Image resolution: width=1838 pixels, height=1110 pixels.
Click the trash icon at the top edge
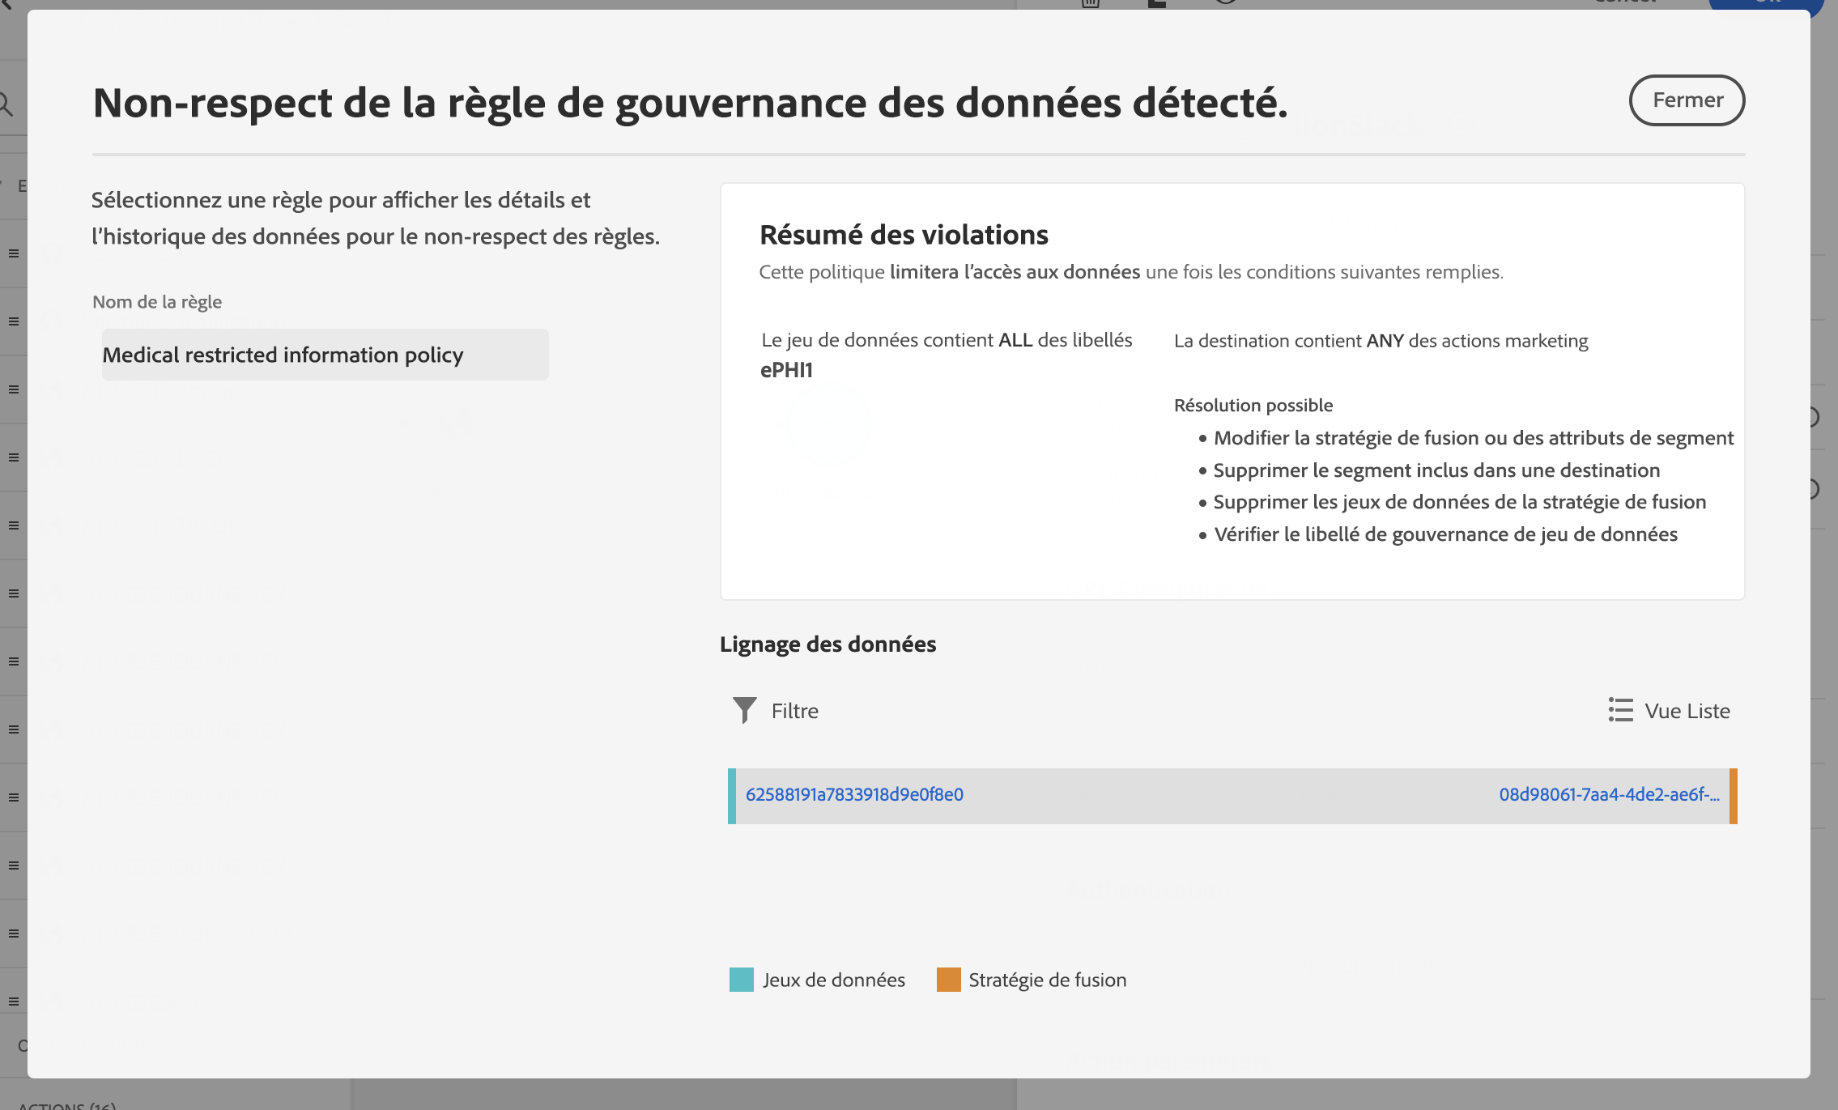pos(1091,3)
